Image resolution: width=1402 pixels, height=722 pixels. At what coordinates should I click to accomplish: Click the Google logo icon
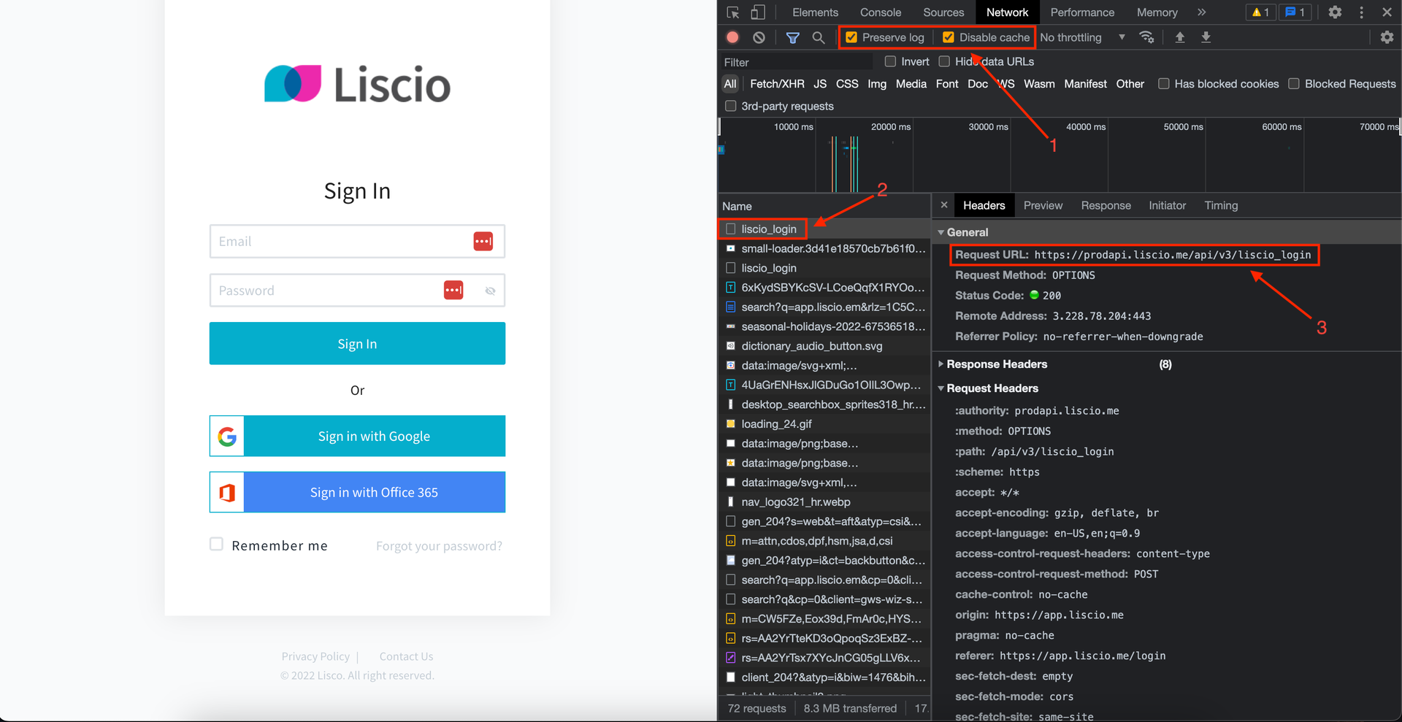click(227, 436)
